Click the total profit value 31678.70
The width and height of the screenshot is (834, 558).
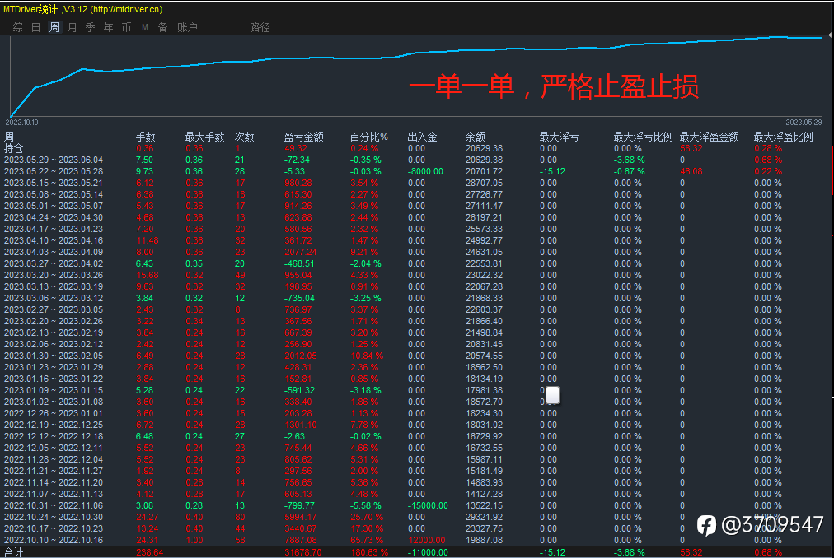coord(302,552)
